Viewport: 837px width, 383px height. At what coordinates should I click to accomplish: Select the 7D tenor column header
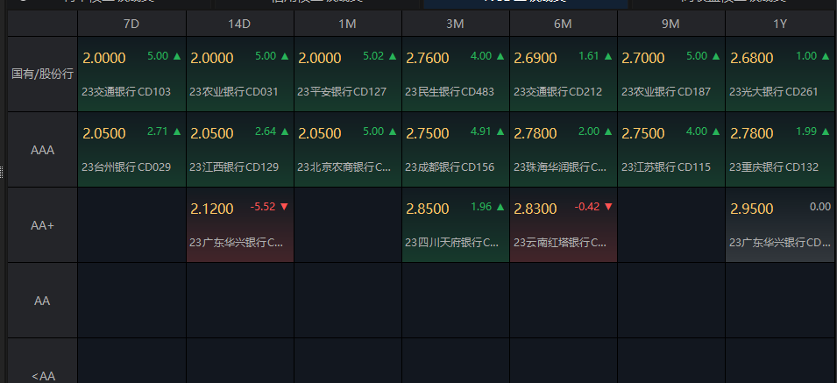(x=131, y=24)
